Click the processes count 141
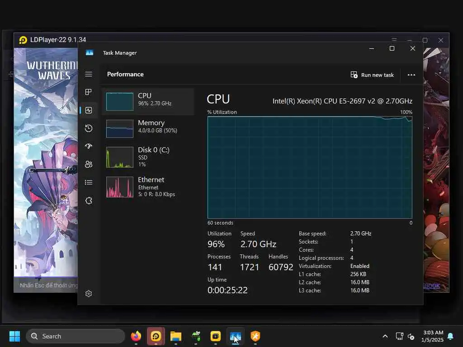This screenshot has width=463, height=347. [215, 267]
